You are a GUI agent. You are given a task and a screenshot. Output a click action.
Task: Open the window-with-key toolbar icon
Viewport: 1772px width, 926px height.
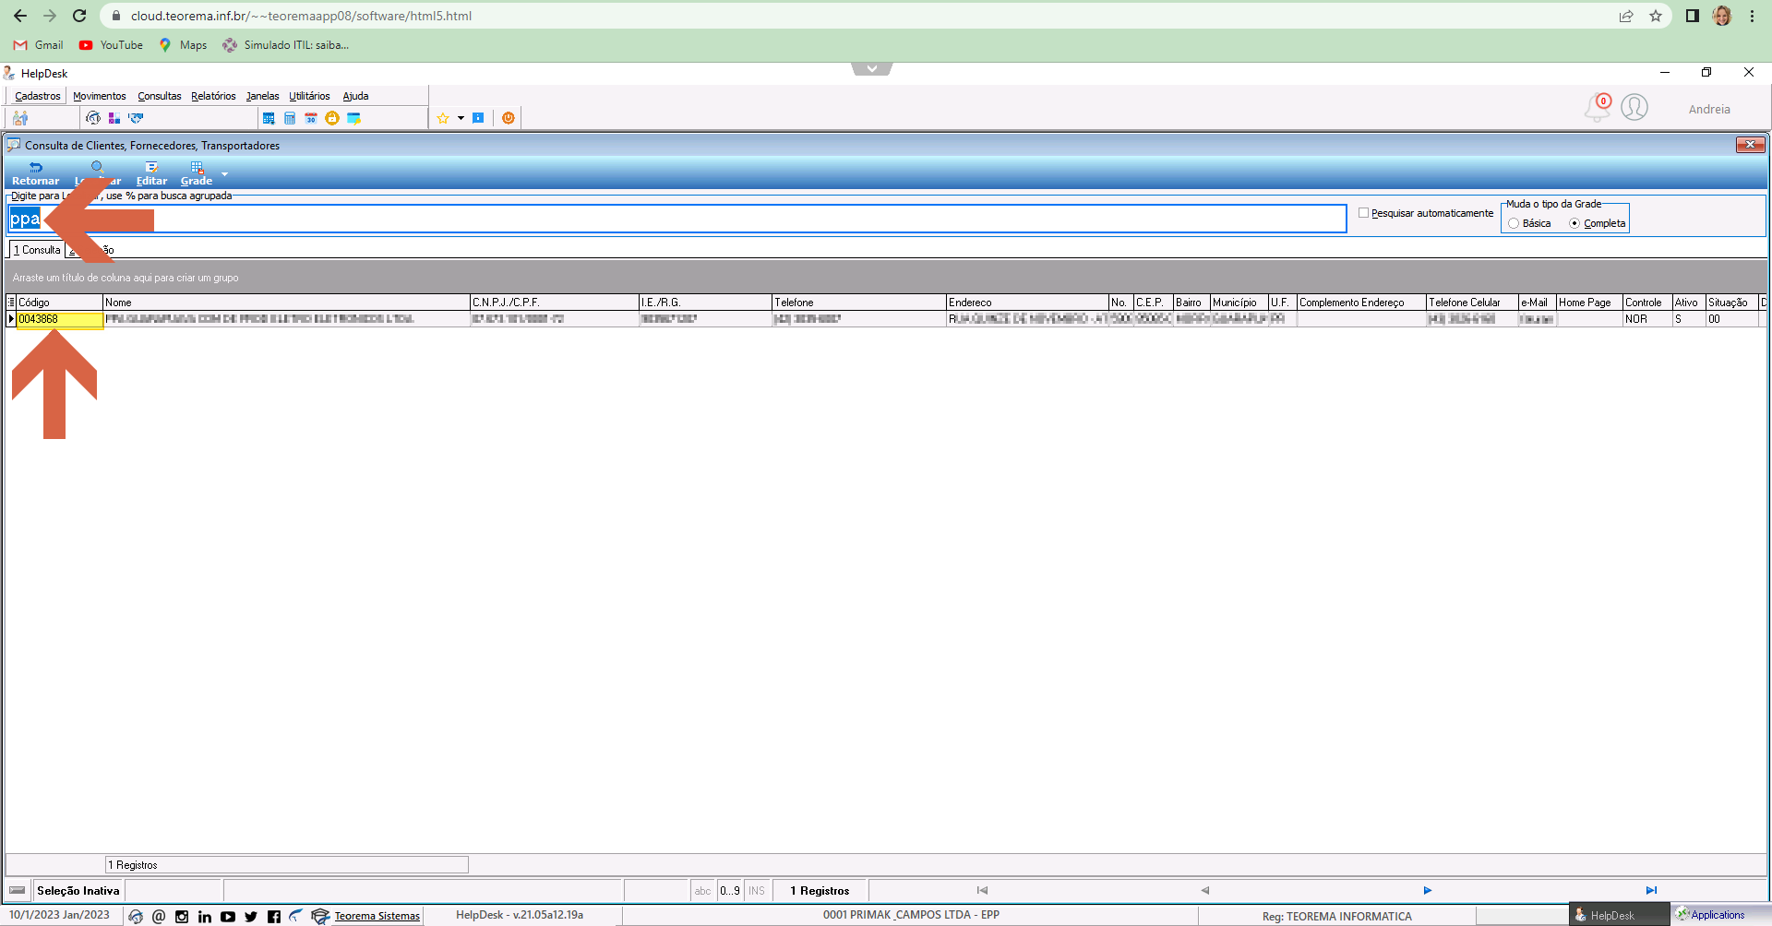(353, 118)
